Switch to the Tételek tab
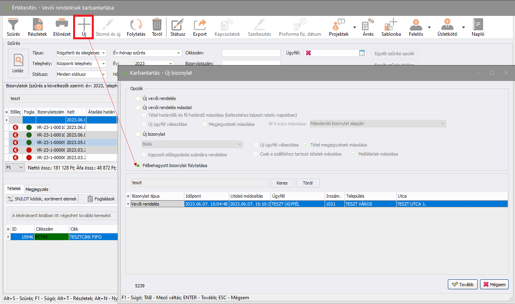The width and height of the screenshot is (515, 304). [x=14, y=189]
